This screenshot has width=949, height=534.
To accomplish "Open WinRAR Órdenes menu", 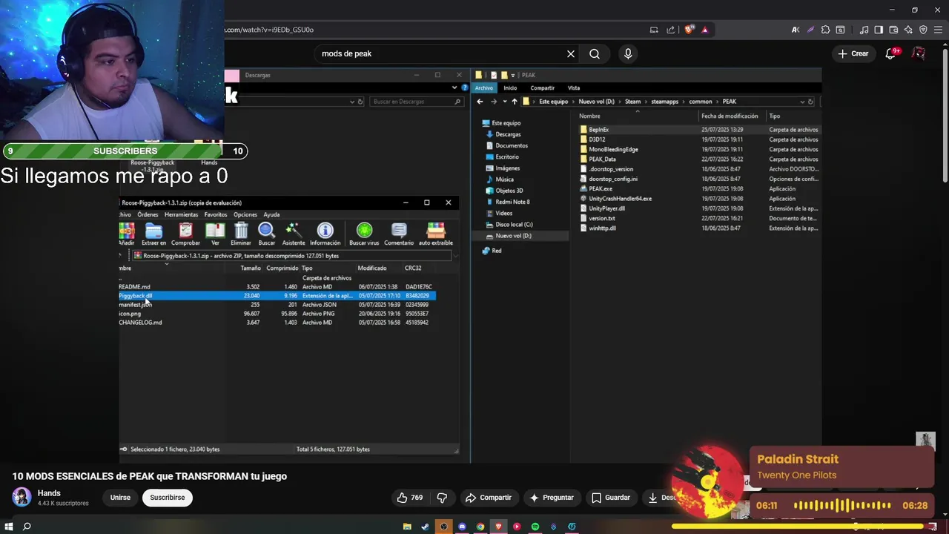I will [x=148, y=214].
